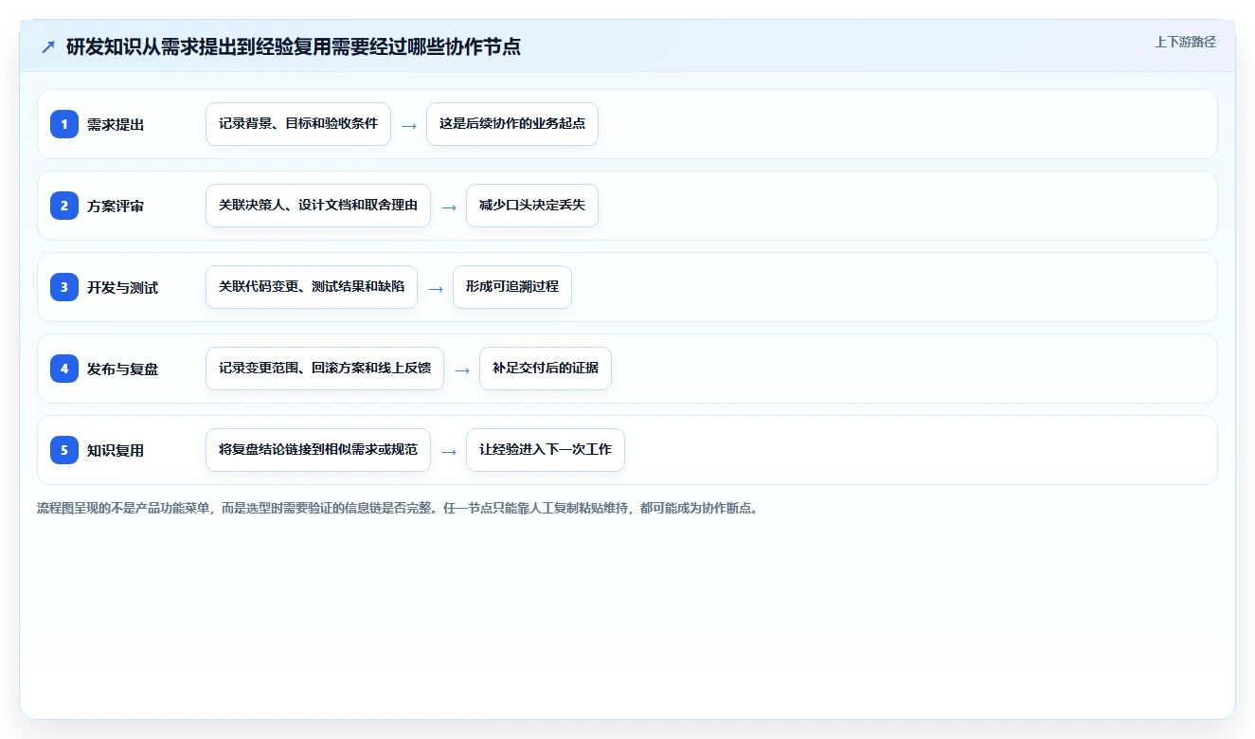This screenshot has height=739, width=1255.
Task: Click the step 1 number badge
Action: (x=64, y=124)
